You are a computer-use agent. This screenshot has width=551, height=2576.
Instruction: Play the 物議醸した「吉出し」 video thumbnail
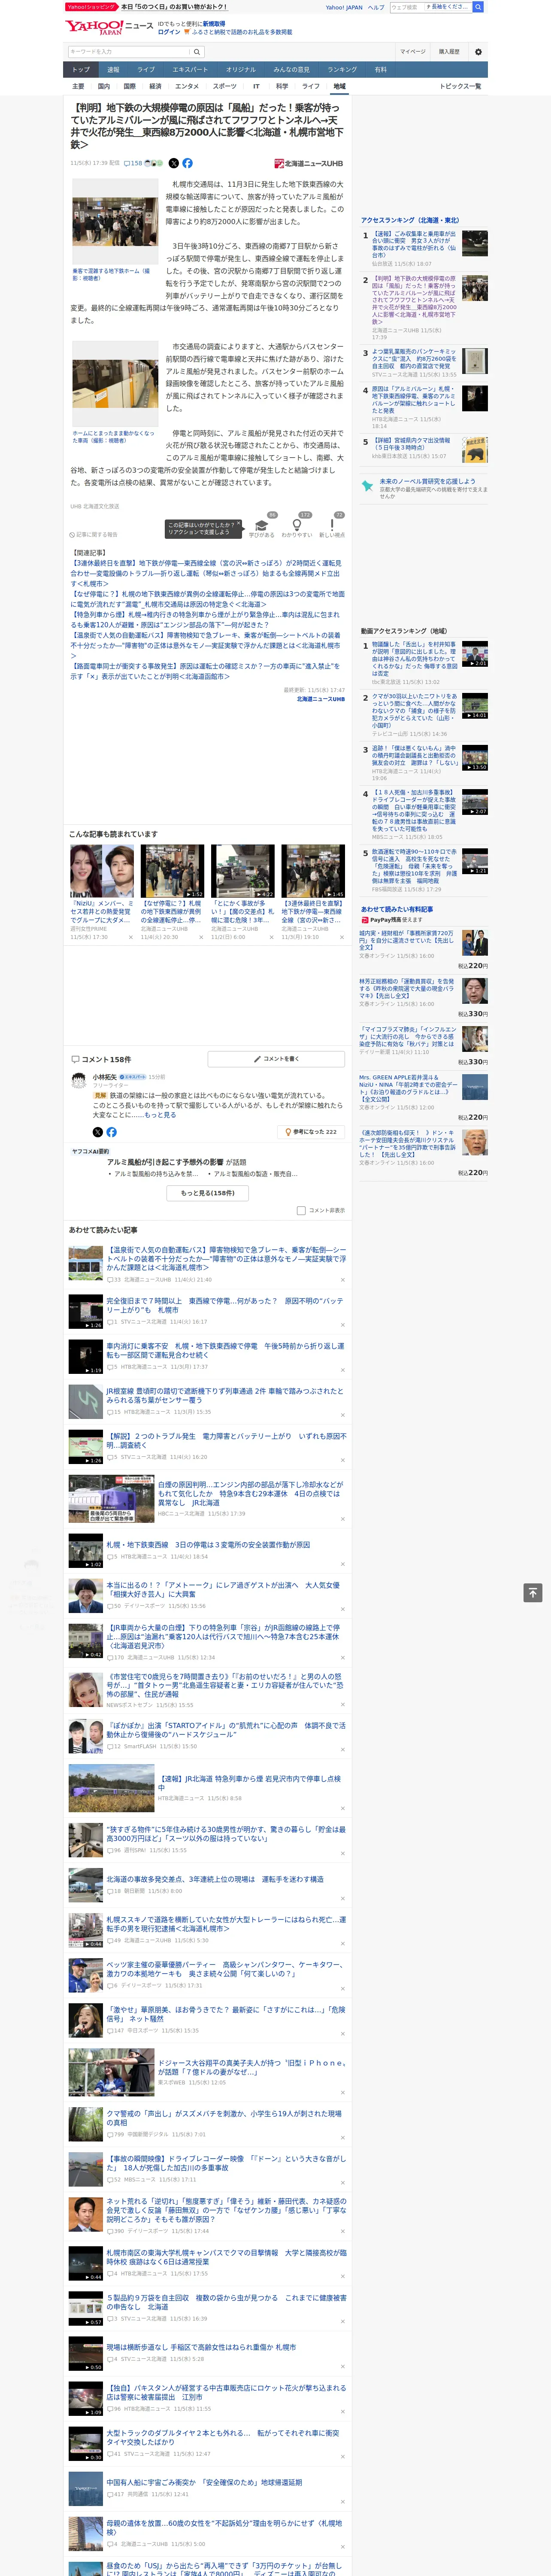coord(475,654)
